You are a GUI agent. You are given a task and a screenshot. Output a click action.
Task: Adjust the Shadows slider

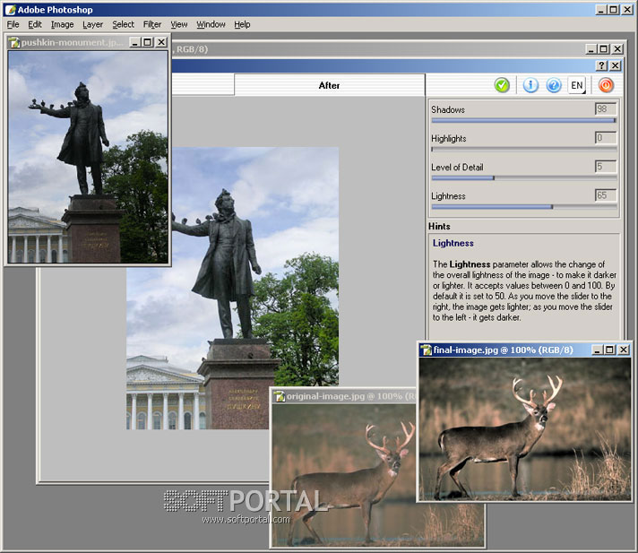click(524, 120)
